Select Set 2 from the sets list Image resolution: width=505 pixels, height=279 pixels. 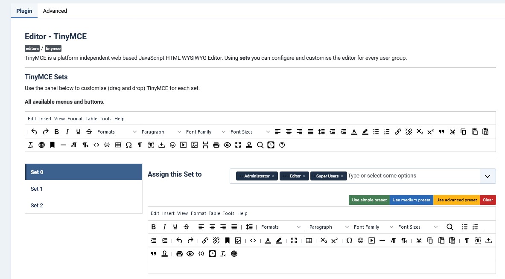(x=37, y=205)
